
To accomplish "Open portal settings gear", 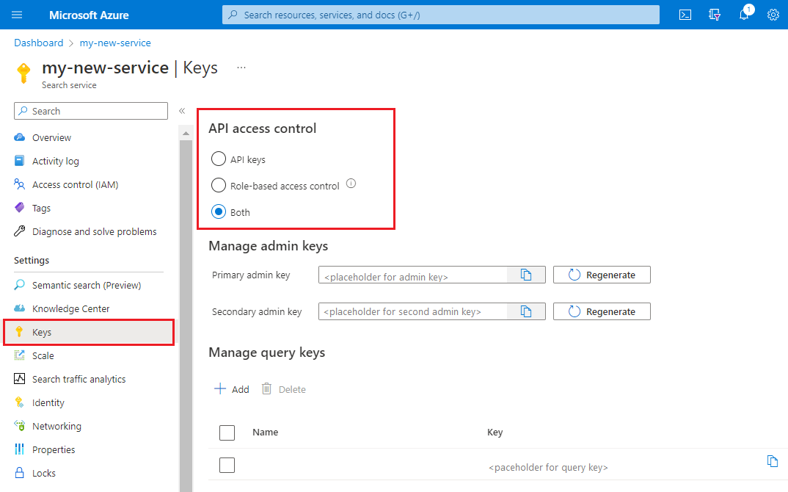I will click(773, 15).
